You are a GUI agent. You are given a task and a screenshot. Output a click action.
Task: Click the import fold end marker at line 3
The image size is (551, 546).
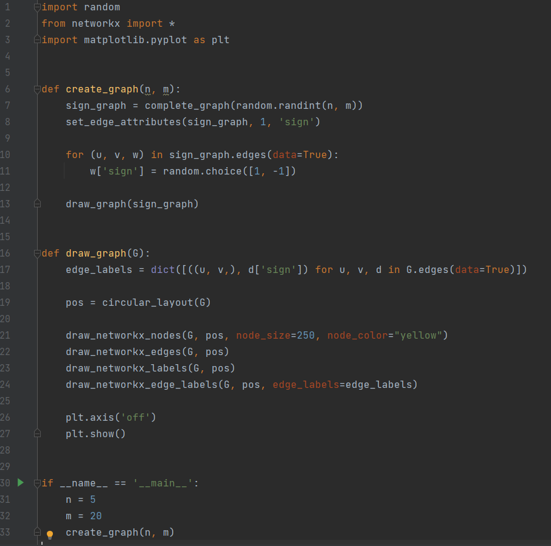37,40
